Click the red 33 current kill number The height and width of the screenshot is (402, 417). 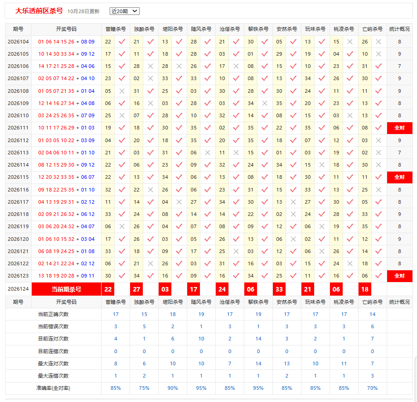(279, 289)
